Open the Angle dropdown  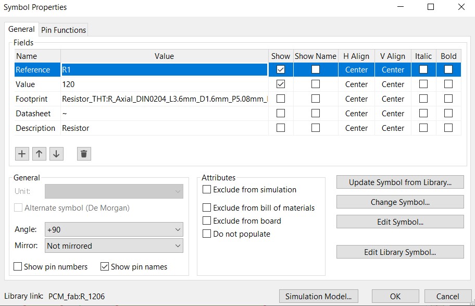114,229
